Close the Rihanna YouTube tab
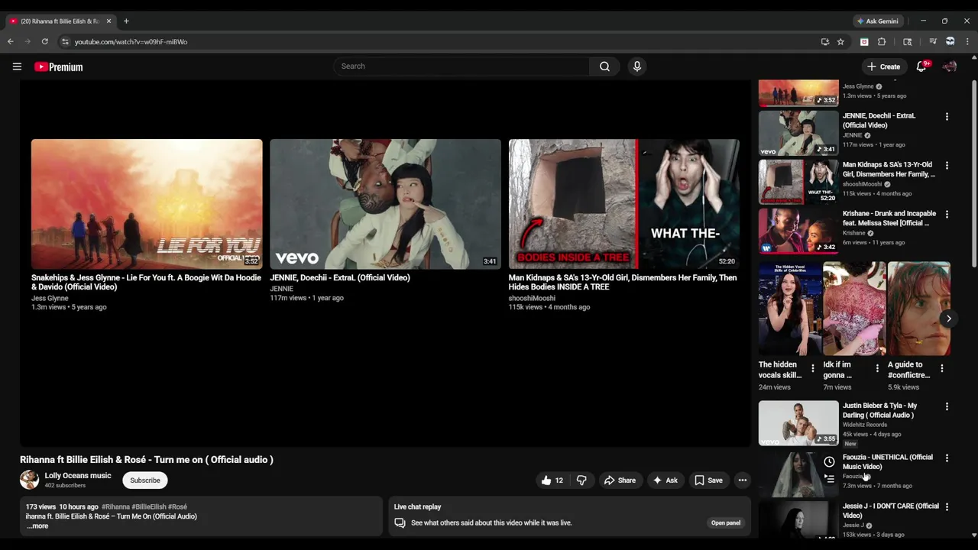The image size is (978, 550). pyautogui.click(x=108, y=21)
